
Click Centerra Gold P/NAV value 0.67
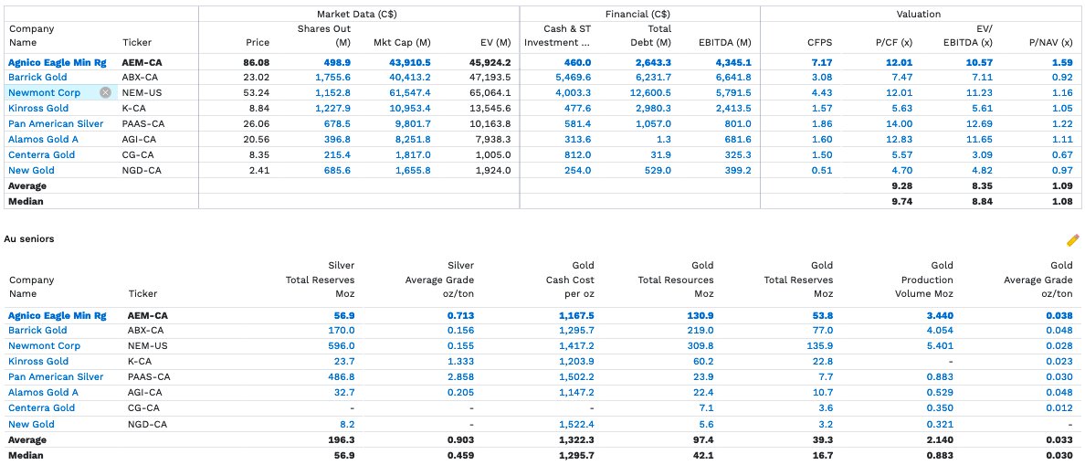tap(1061, 154)
